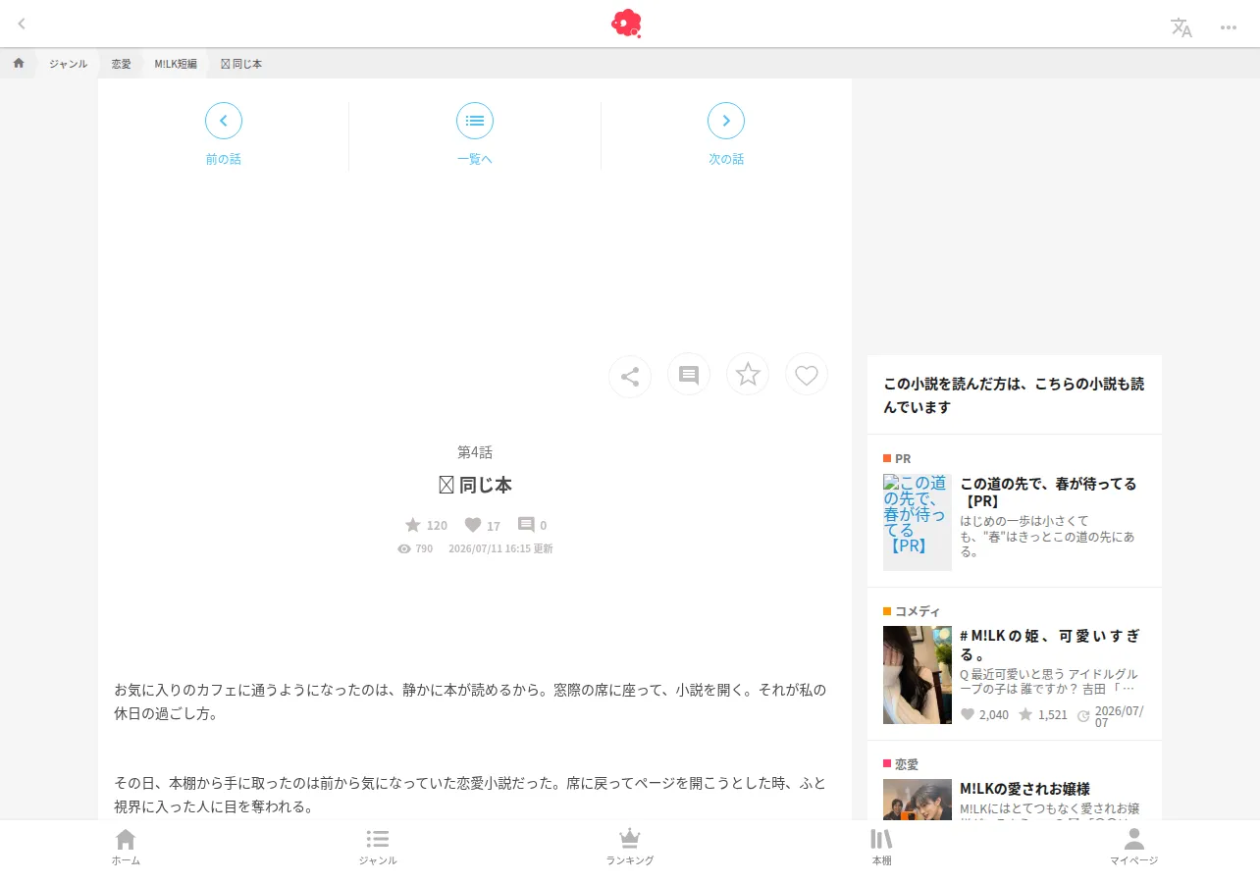Click 次の話 label
The height and width of the screenshot is (883, 1260).
pyautogui.click(x=726, y=159)
